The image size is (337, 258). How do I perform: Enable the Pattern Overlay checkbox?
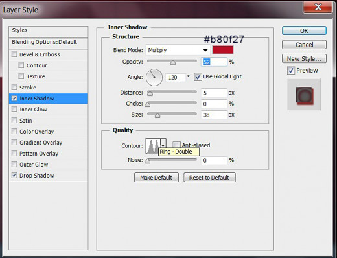pyautogui.click(x=14, y=153)
